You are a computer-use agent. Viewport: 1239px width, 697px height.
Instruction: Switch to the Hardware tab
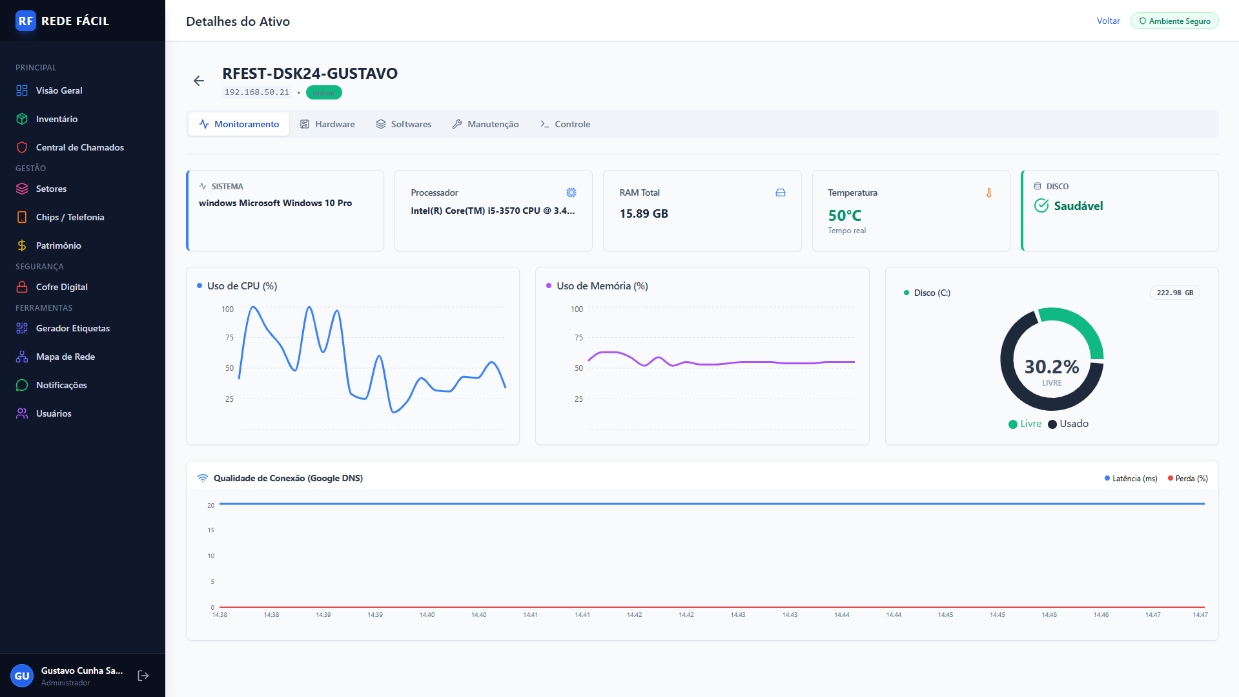point(327,124)
